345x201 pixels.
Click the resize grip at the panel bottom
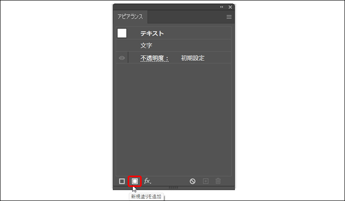[173, 187]
